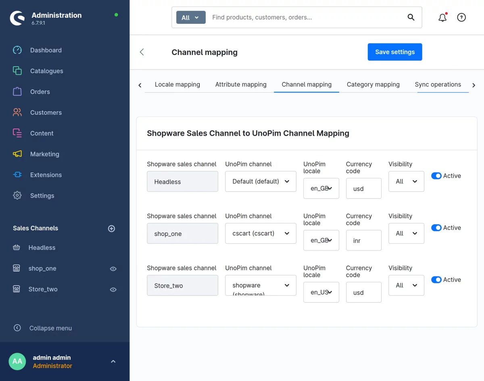Screen dimensions: 484x381
Task: Go back with the left chevron
Action: [142, 52]
